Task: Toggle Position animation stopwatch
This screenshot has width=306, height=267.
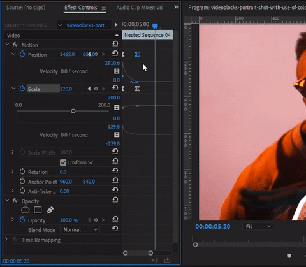Action: (22, 54)
